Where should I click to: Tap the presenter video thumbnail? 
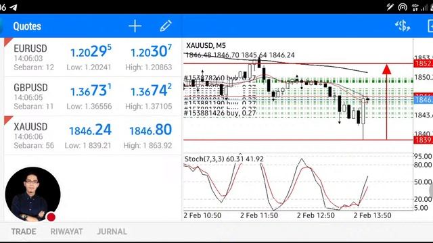[x=32, y=194]
